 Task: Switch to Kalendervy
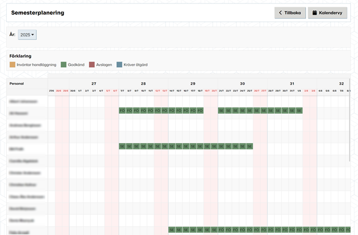(327, 13)
